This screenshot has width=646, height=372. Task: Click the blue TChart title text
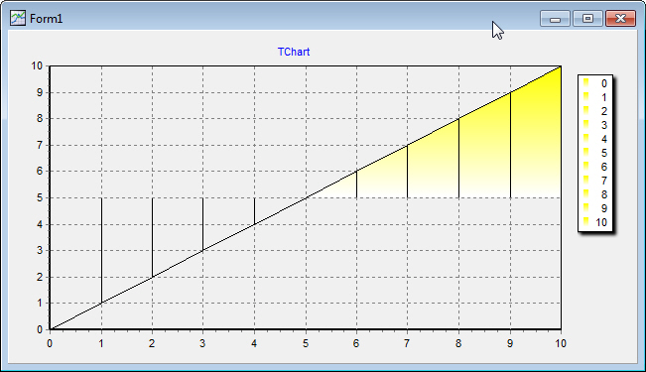point(294,52)
